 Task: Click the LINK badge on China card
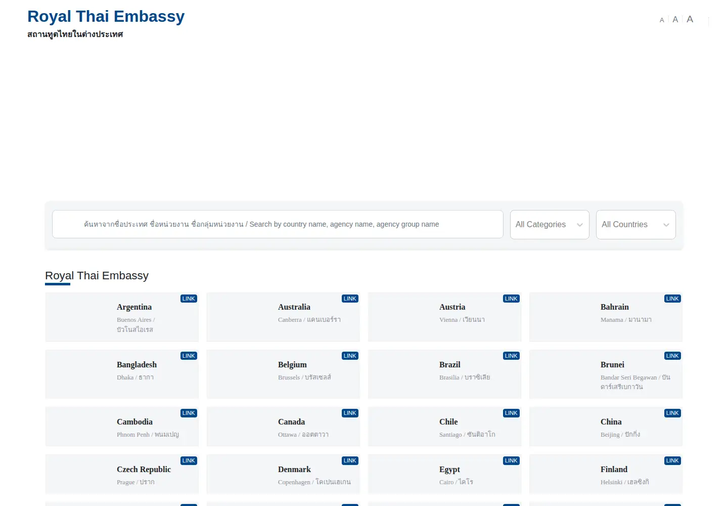[672, 413]
